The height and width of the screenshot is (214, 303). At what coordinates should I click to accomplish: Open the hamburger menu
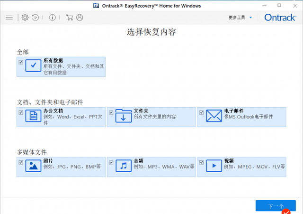click(x=9, y=18)
